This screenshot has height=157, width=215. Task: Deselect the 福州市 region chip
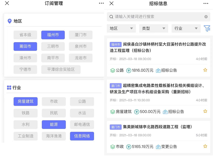tap(53, 35)
